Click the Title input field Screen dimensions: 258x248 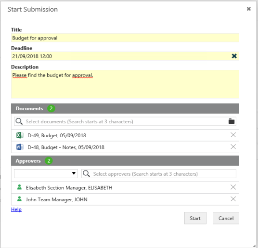125,38
